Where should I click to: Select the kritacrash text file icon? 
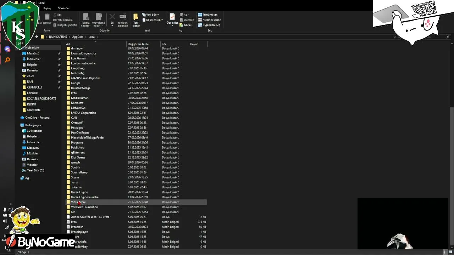point(68,227)
